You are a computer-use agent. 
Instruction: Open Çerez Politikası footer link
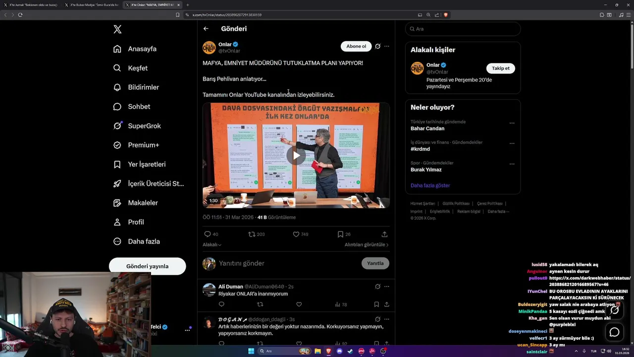coord(490,204)
